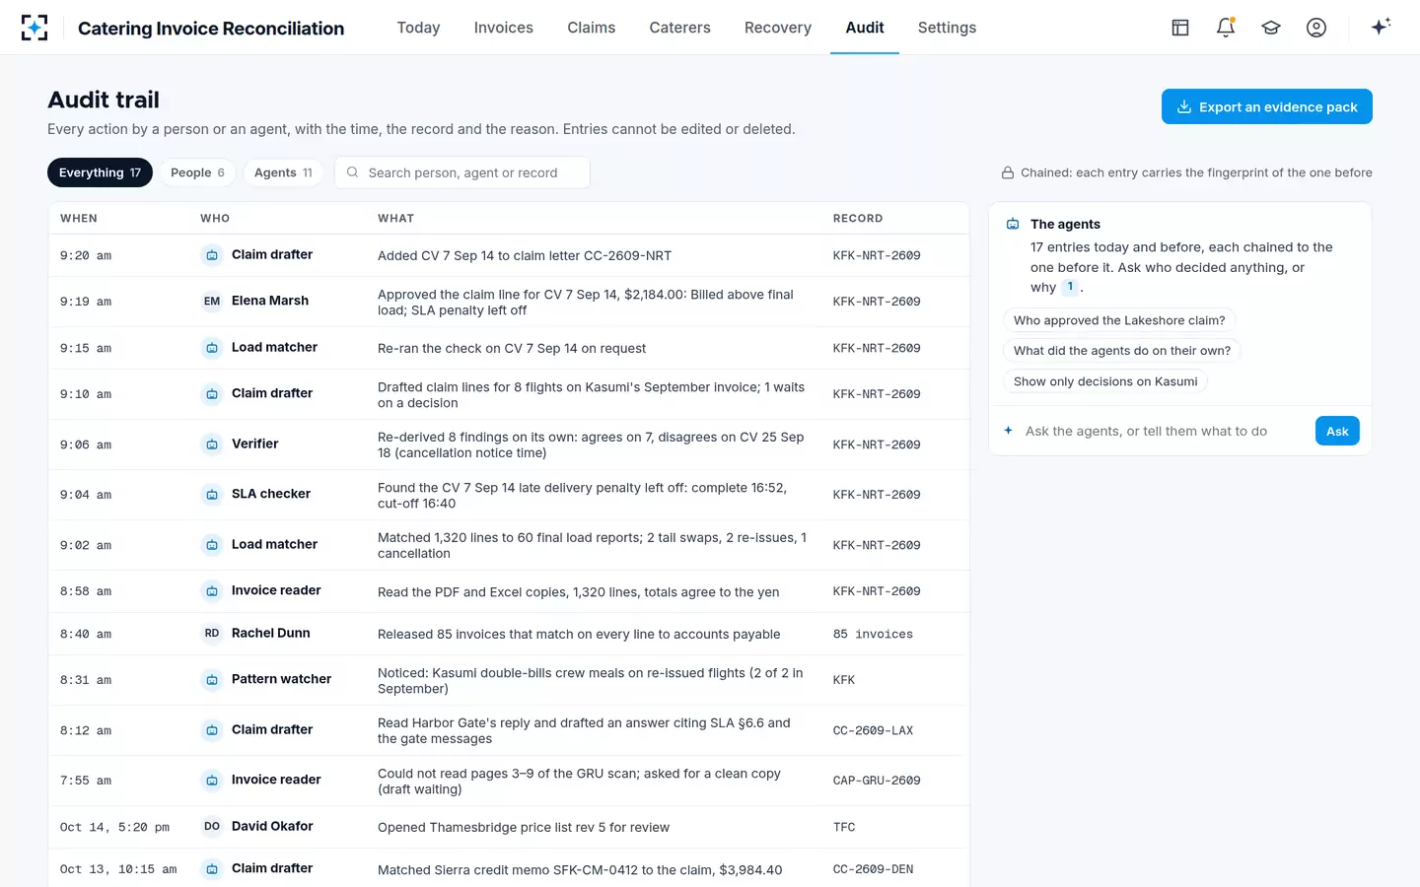Open the sparkle assistant icon
Image resolution: width=1420 pixels, height=887 pixels.
[x=1381, y=27]
